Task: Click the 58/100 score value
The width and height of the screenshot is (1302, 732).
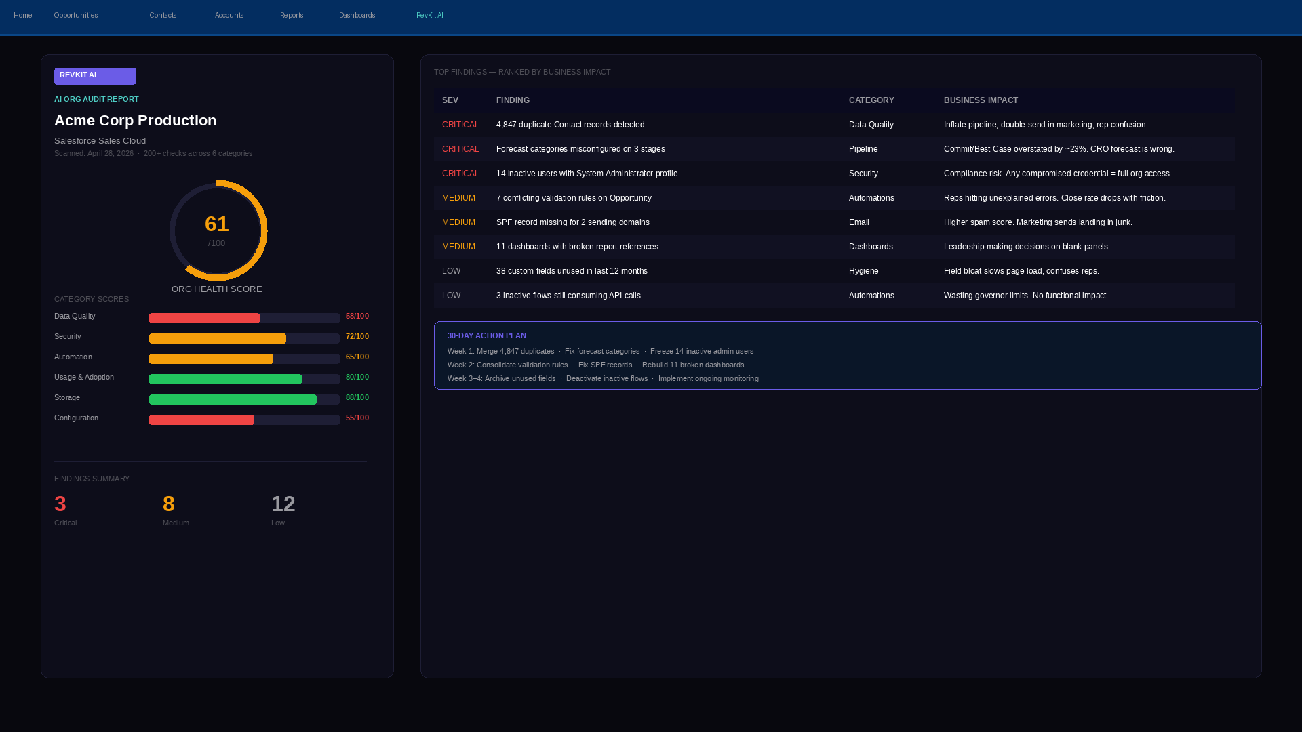Action: tap(357, 316)
